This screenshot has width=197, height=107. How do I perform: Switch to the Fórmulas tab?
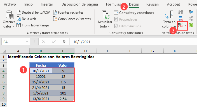coord(113,4)
